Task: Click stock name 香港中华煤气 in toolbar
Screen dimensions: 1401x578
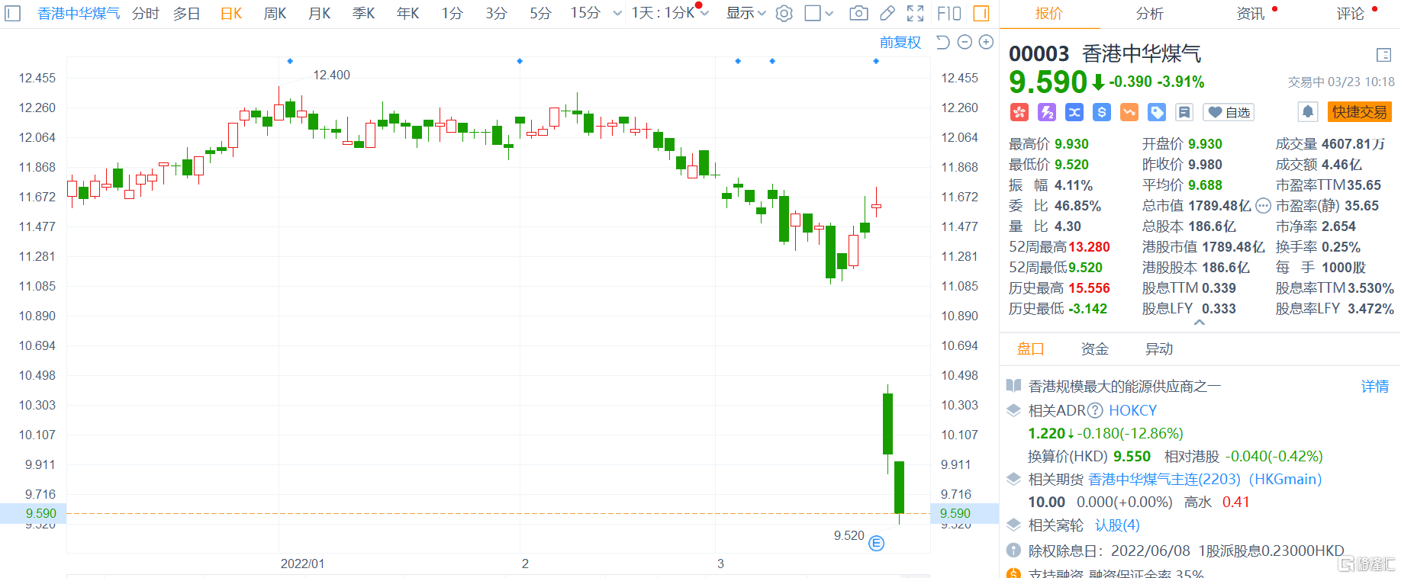Action: coord(79,13)
